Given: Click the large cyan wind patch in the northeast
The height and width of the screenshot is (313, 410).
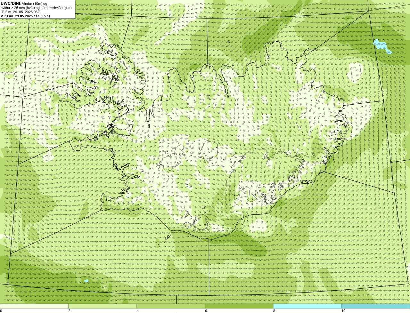Looking at the screenshot, I should (381, 46).
